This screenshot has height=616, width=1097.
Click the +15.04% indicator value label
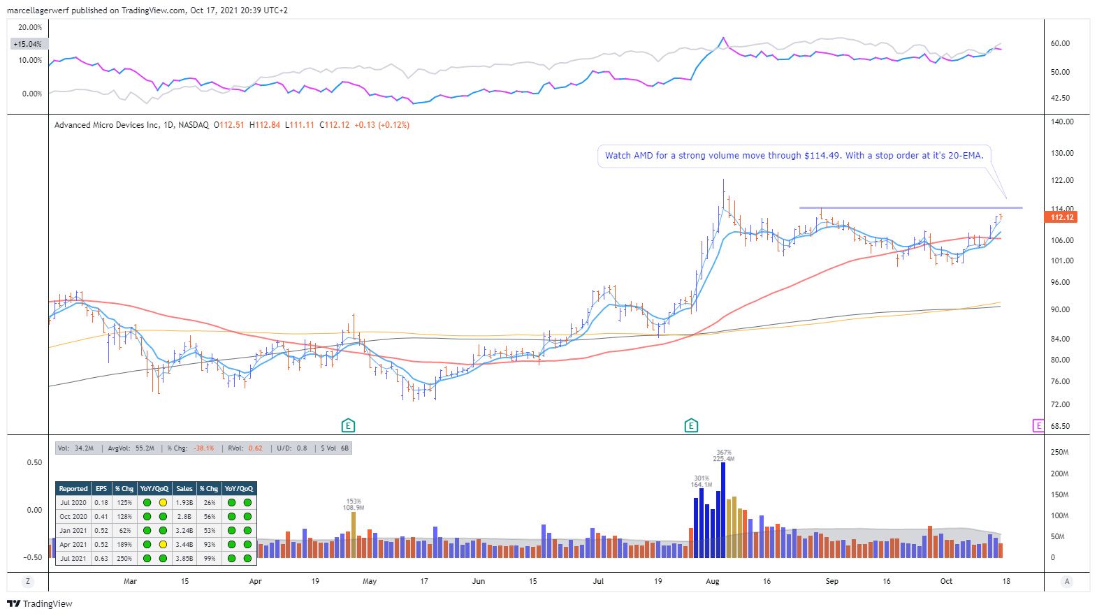pos(27,44)
